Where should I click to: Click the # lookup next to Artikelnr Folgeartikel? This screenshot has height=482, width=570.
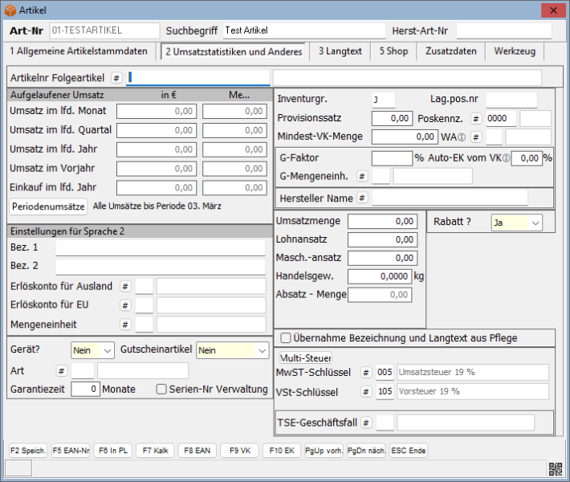tap(116, 78)
